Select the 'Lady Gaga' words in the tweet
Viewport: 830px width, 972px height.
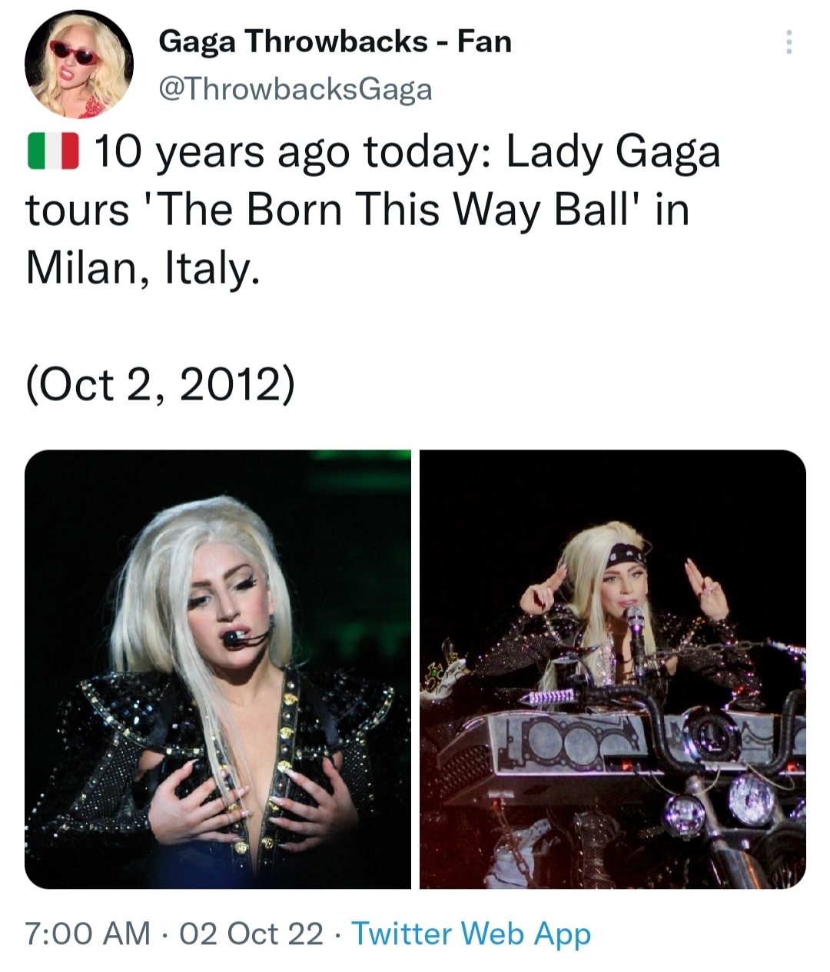(613, 152)
